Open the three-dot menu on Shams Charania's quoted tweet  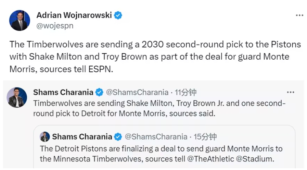(291, 92)
